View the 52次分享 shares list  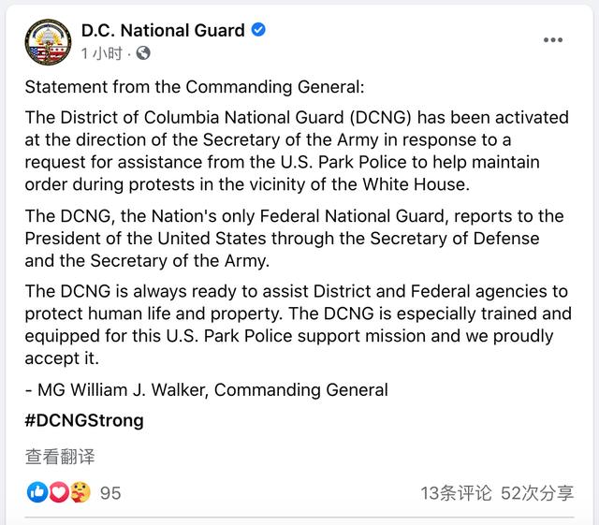537,492
